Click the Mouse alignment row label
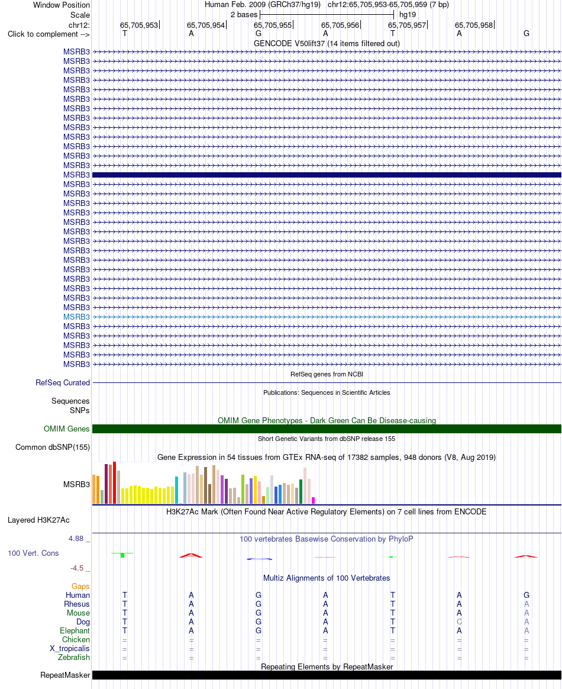Image resolution: width=562 pixels, height=689 pixels. [78, 613]
